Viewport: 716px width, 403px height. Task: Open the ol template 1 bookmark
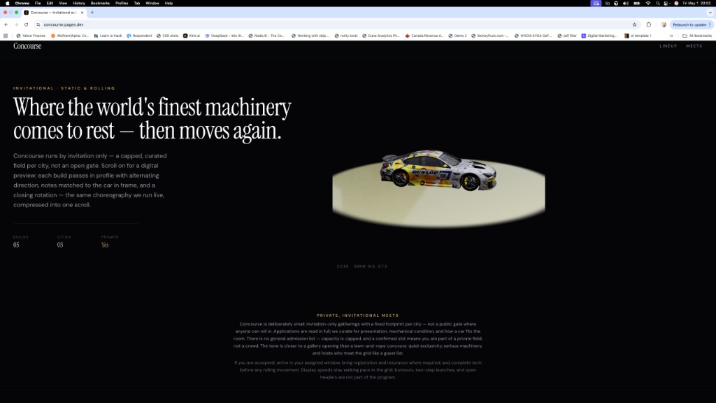pos(638,36)
